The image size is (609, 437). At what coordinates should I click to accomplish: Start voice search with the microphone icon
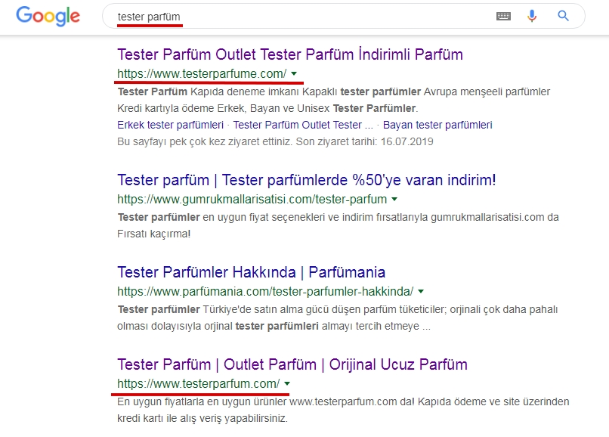tap(532, 16)
